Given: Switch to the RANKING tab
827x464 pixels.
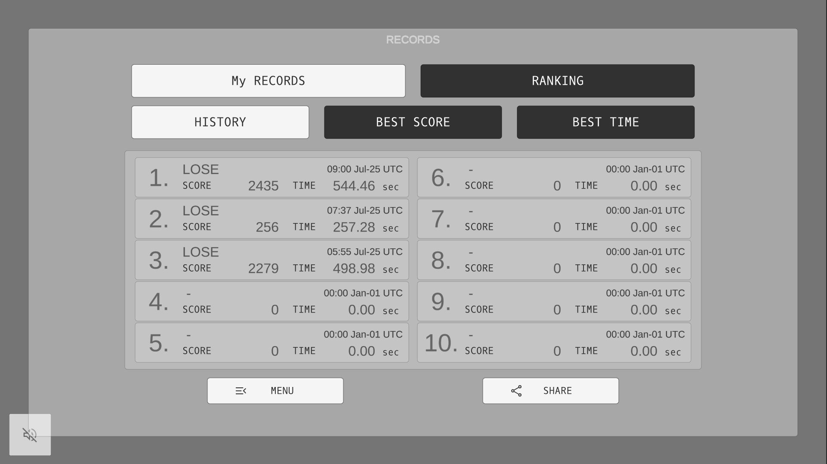Looking at the screenshot, I should click(558, 81).
